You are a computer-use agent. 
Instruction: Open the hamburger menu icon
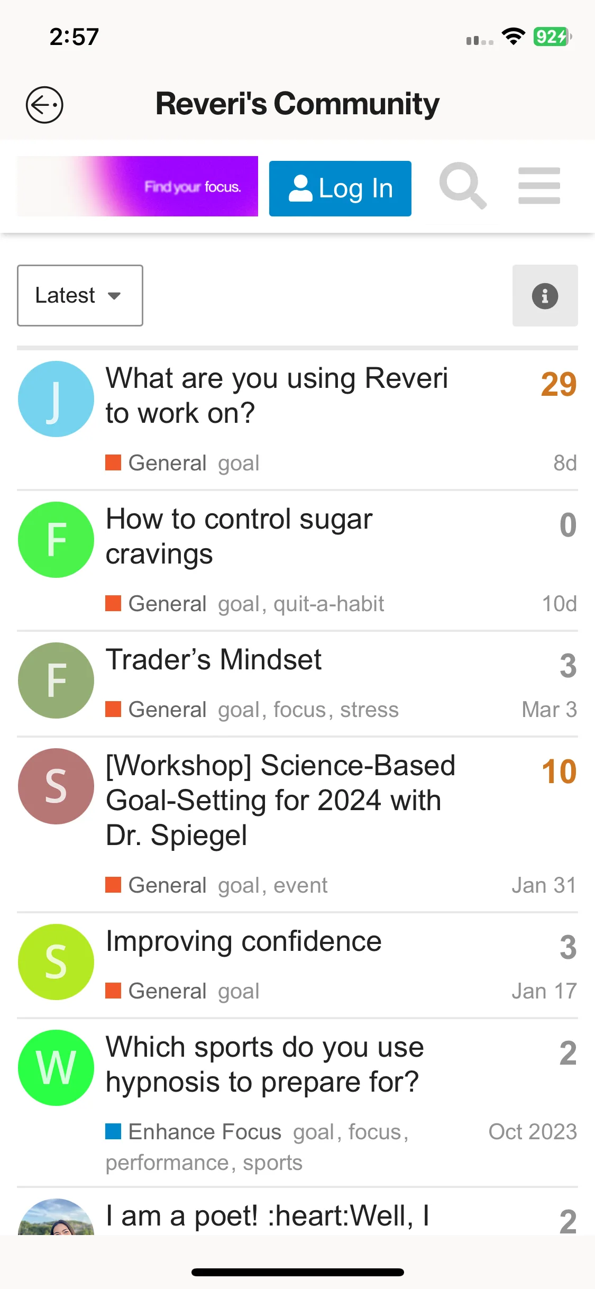pos(539,186)
